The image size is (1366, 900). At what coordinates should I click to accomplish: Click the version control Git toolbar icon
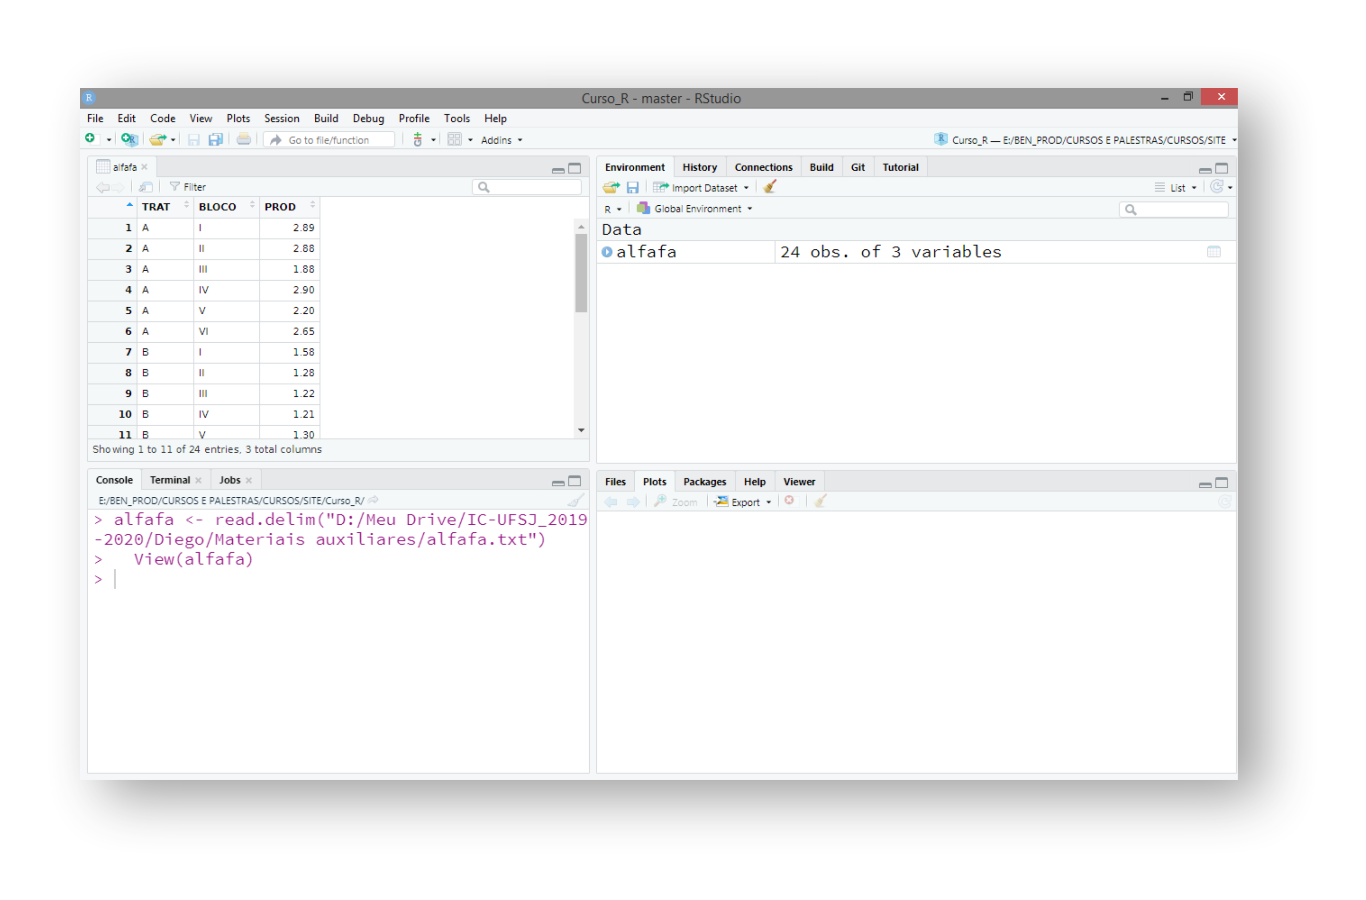(418, 140)
